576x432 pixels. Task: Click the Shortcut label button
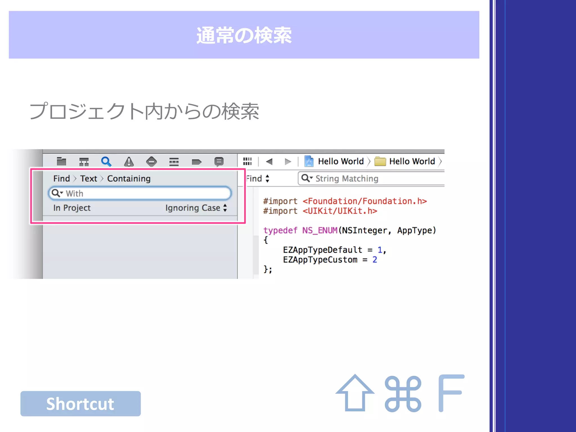[80, 404]
